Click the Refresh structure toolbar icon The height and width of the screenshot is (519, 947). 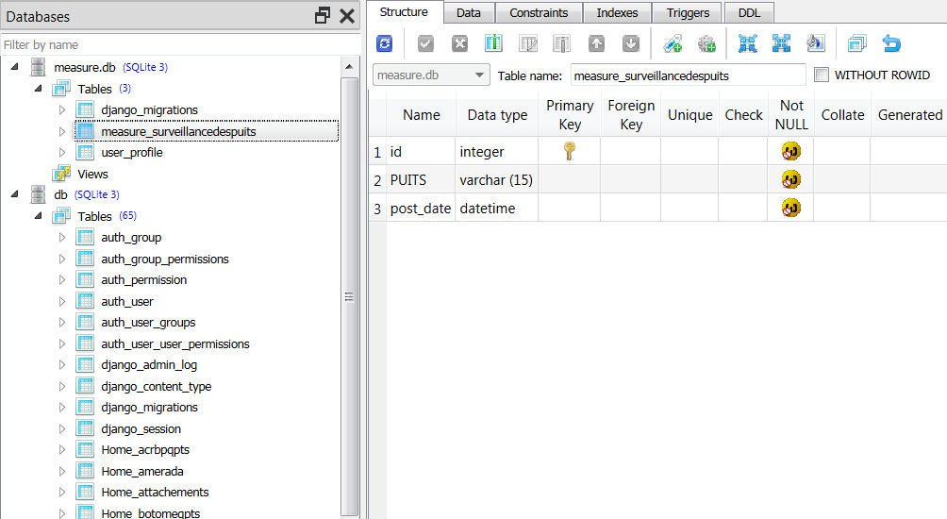(x=384, y=43)
